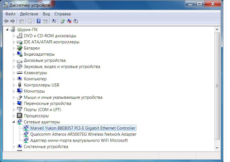Select the Компьютер label

pyautogui.click(x=35, y=79)
